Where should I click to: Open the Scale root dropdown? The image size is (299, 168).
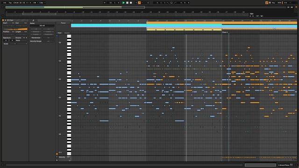9,44
